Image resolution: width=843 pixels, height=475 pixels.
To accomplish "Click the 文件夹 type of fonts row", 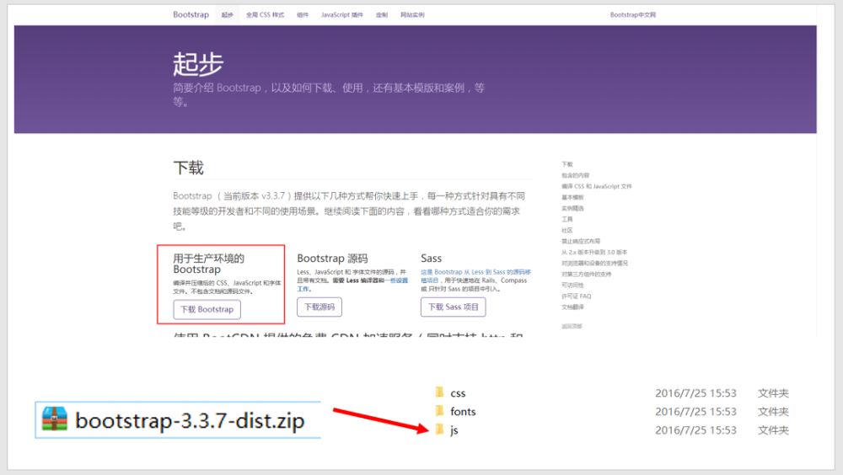I will pyautogui.click(x=773, y=412).
